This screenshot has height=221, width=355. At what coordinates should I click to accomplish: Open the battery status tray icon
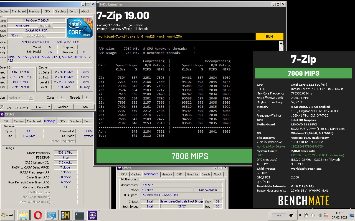[x=306, y=215]
